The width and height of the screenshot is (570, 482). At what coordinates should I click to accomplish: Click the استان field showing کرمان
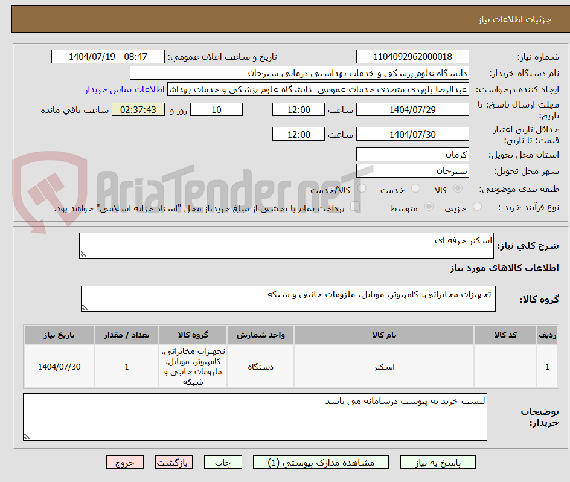pyautogui.click(x=412, y=154)
